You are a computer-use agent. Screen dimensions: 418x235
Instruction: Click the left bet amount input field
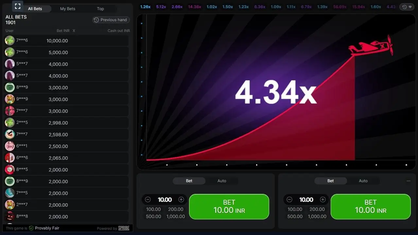[x=165, y=199]
